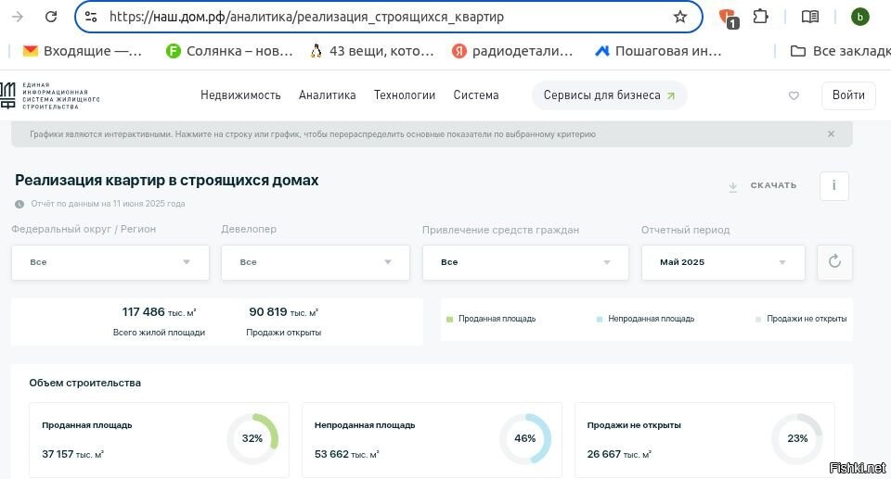Open Система menu

tap(476, 95)
